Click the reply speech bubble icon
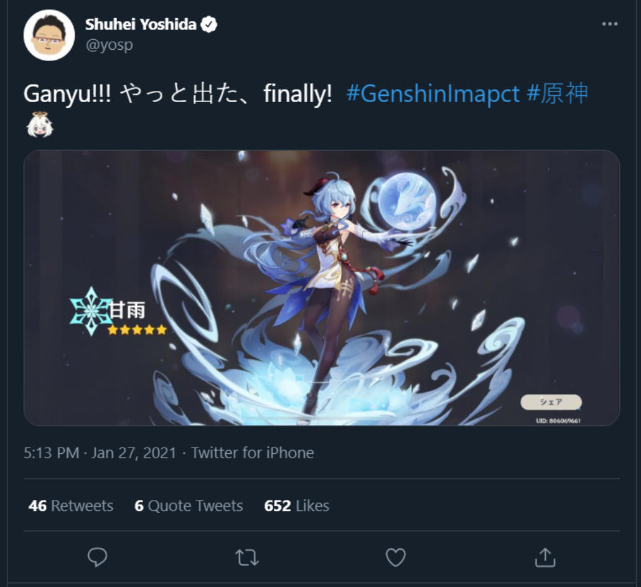Screen dimensions: 641x587 (97, 557)
